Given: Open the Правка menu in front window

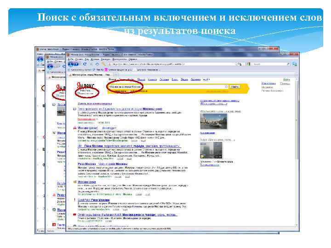Looking at the screenshot, I should [x=79, y=59].
